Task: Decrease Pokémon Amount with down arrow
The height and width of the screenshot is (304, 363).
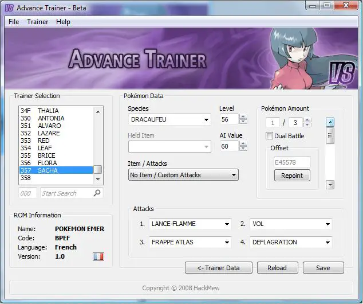Action: tap(307, 125)
